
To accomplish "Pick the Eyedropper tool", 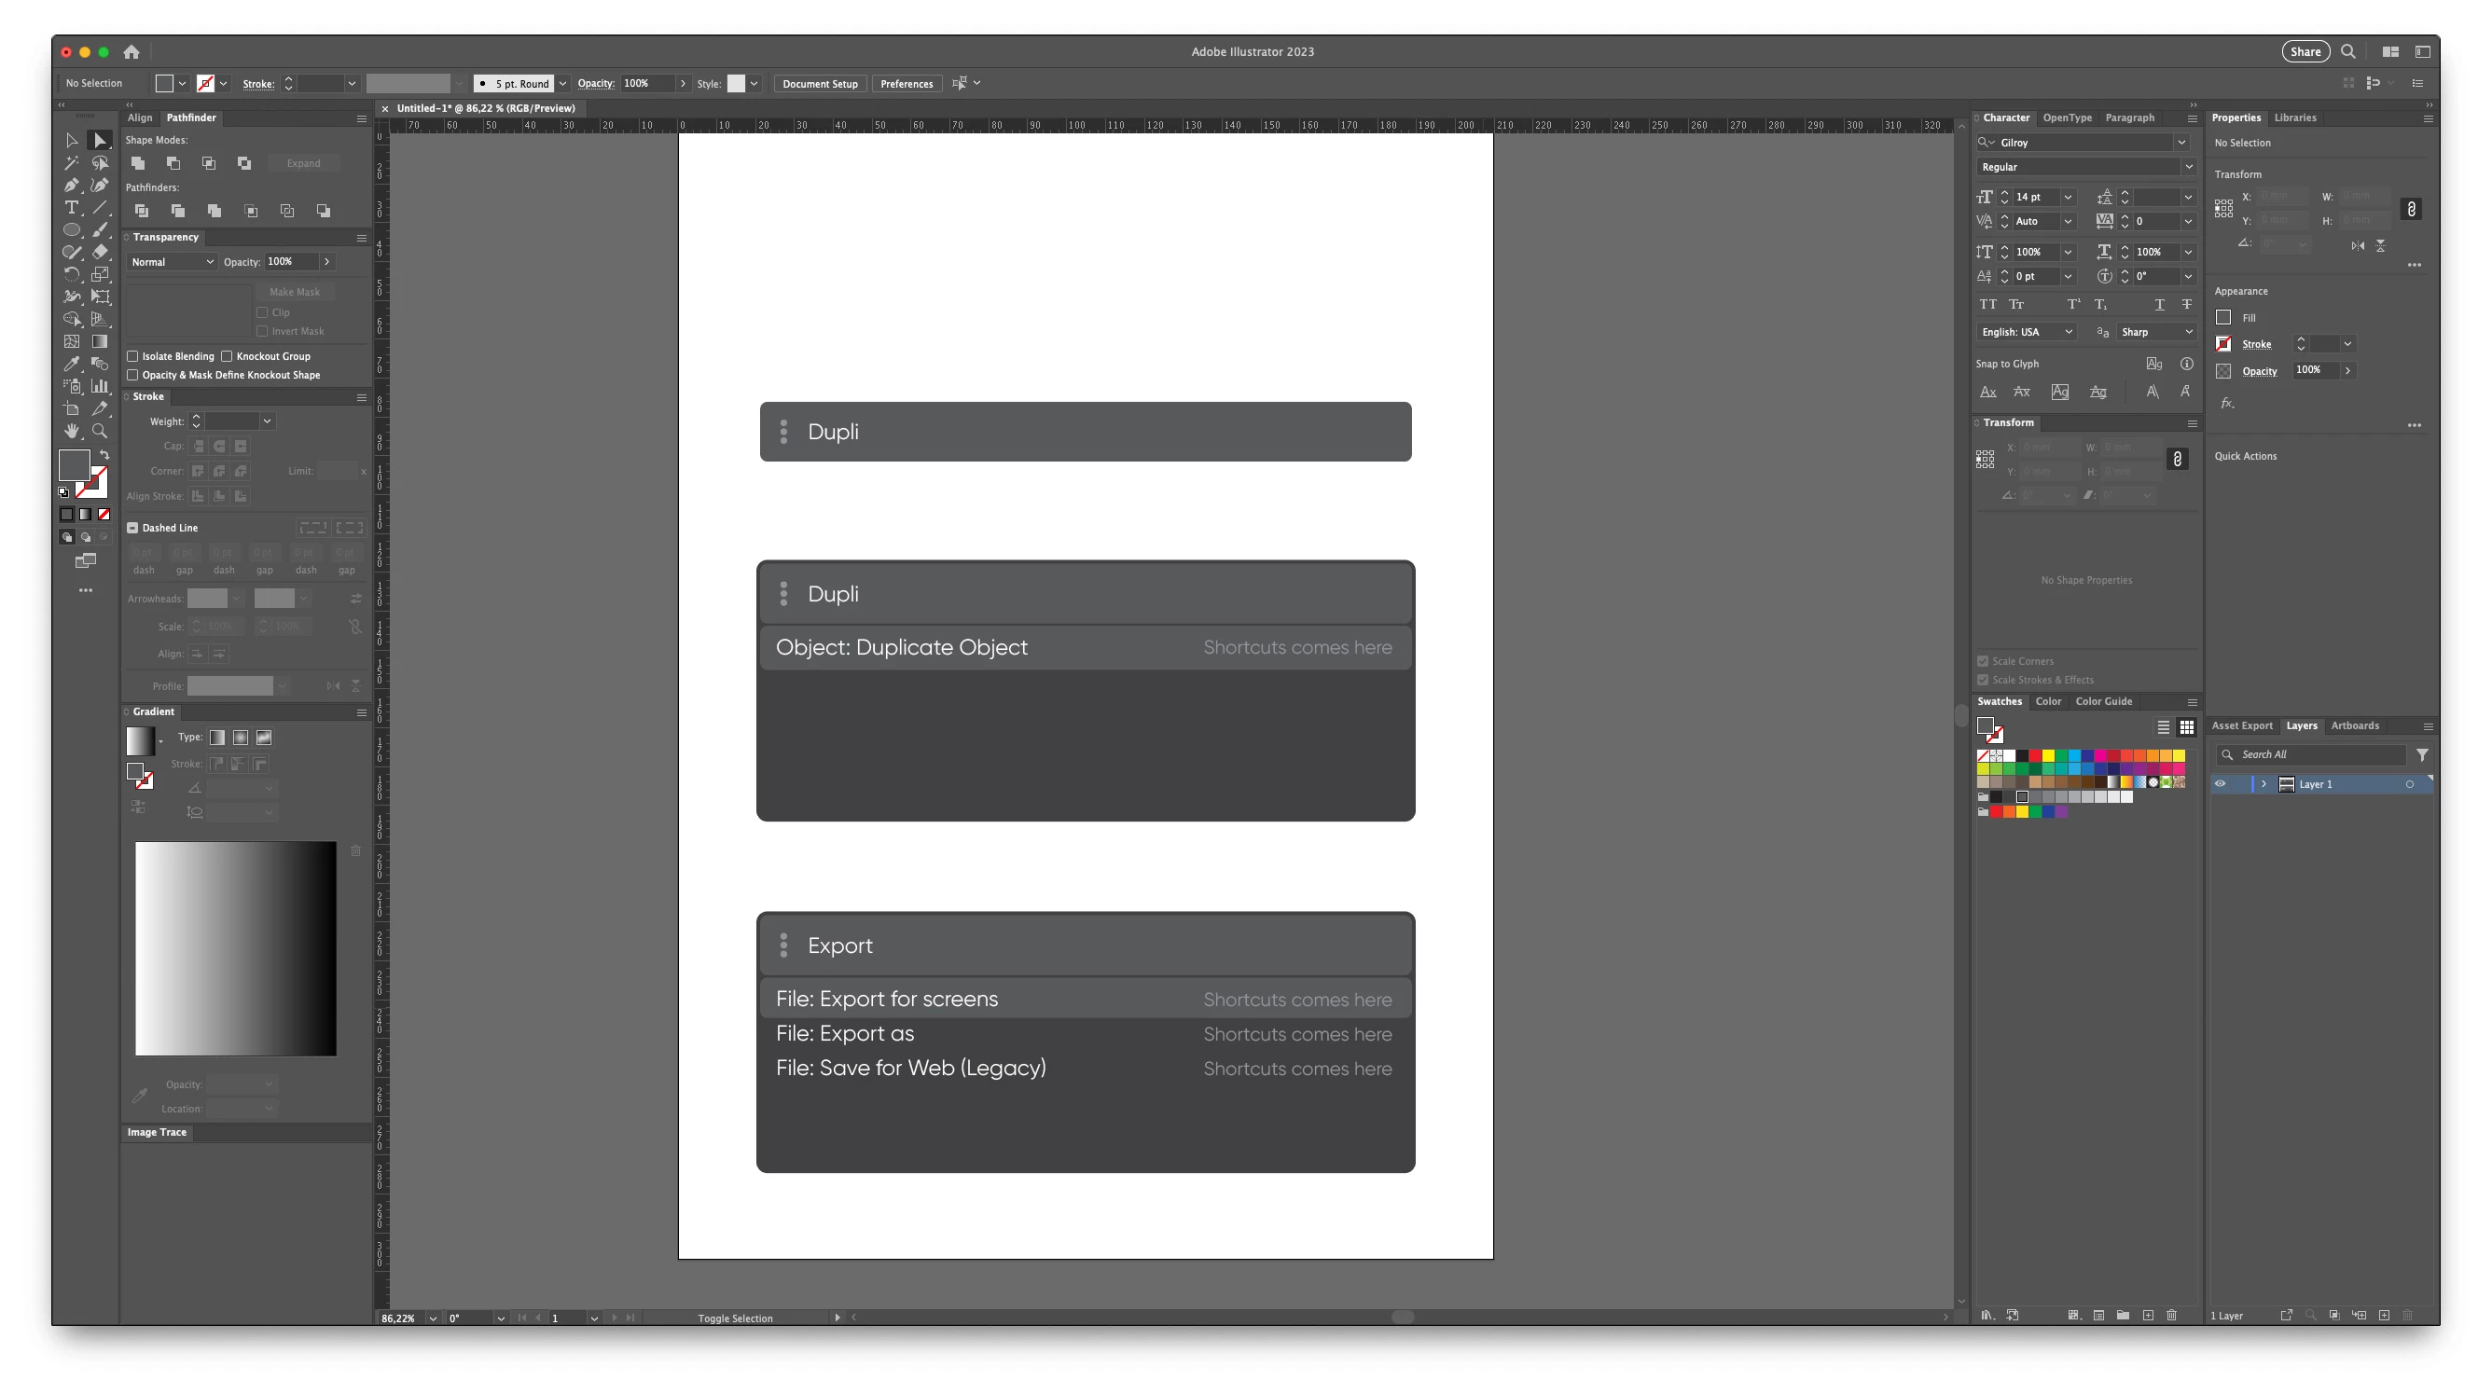I will [71, 364].
